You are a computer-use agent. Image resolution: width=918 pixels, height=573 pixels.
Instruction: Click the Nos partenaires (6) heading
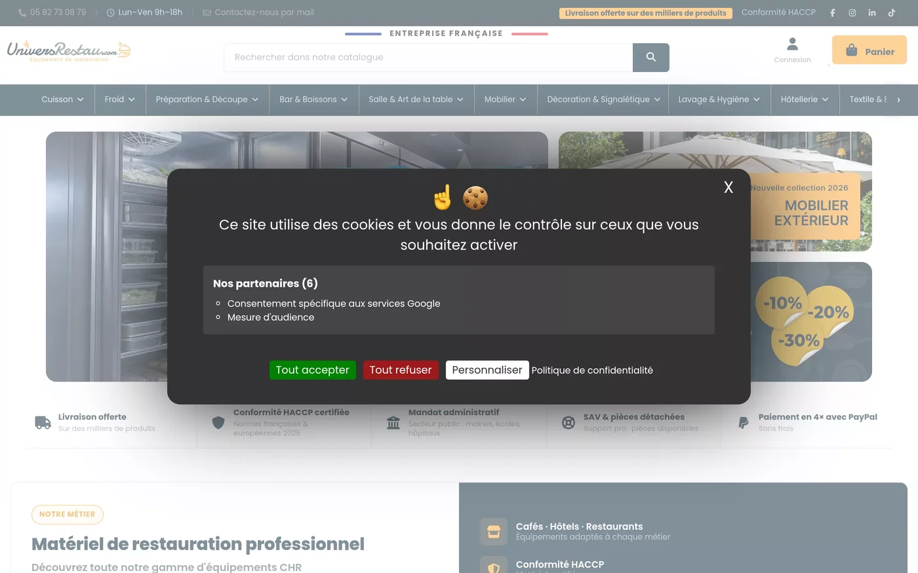tap(266, 284)
